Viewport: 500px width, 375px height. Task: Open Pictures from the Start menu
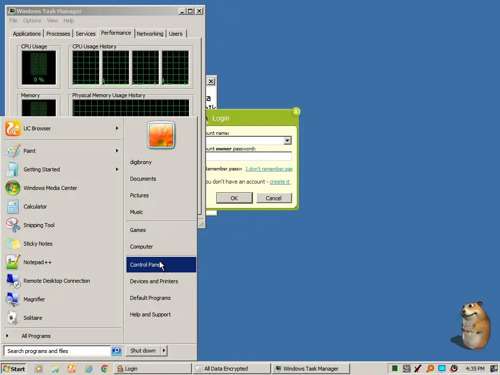pos(161,195)
